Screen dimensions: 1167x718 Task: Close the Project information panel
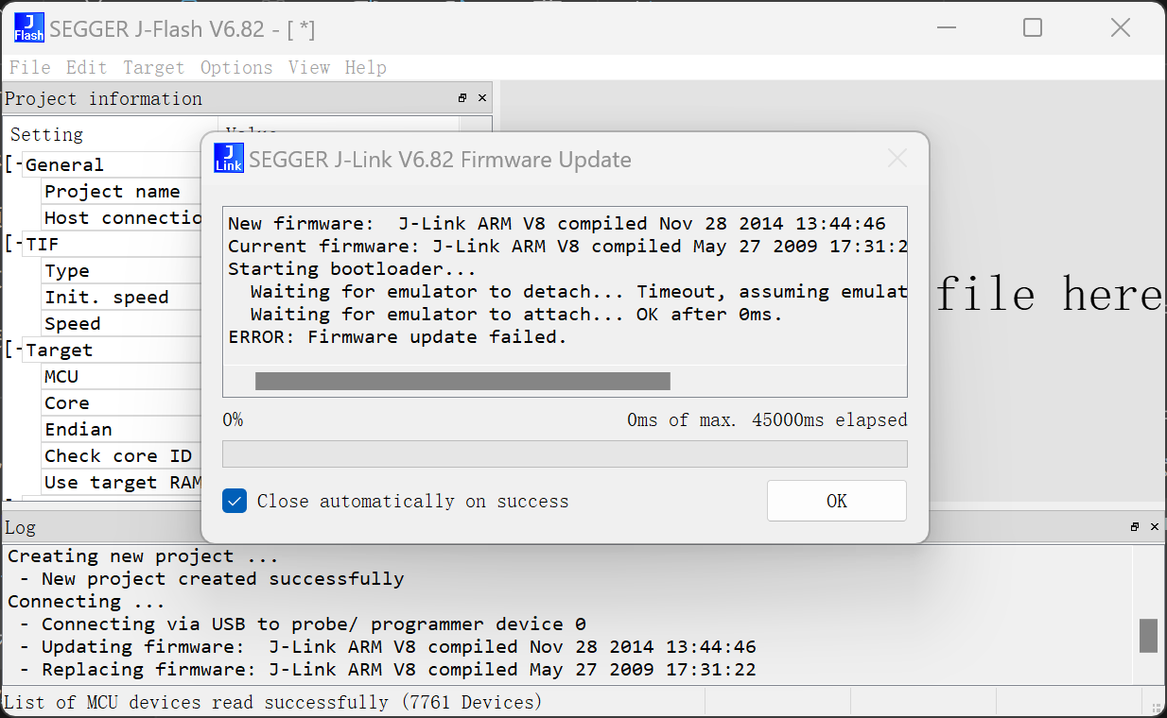point(482,98)
